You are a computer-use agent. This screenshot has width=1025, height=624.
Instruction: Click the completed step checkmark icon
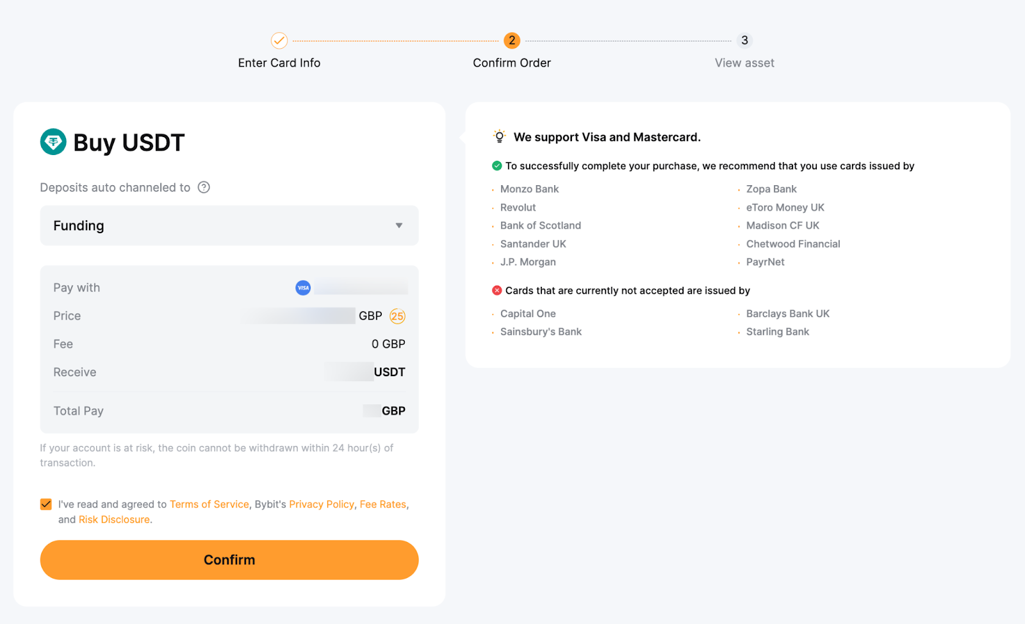click(279, 40)
